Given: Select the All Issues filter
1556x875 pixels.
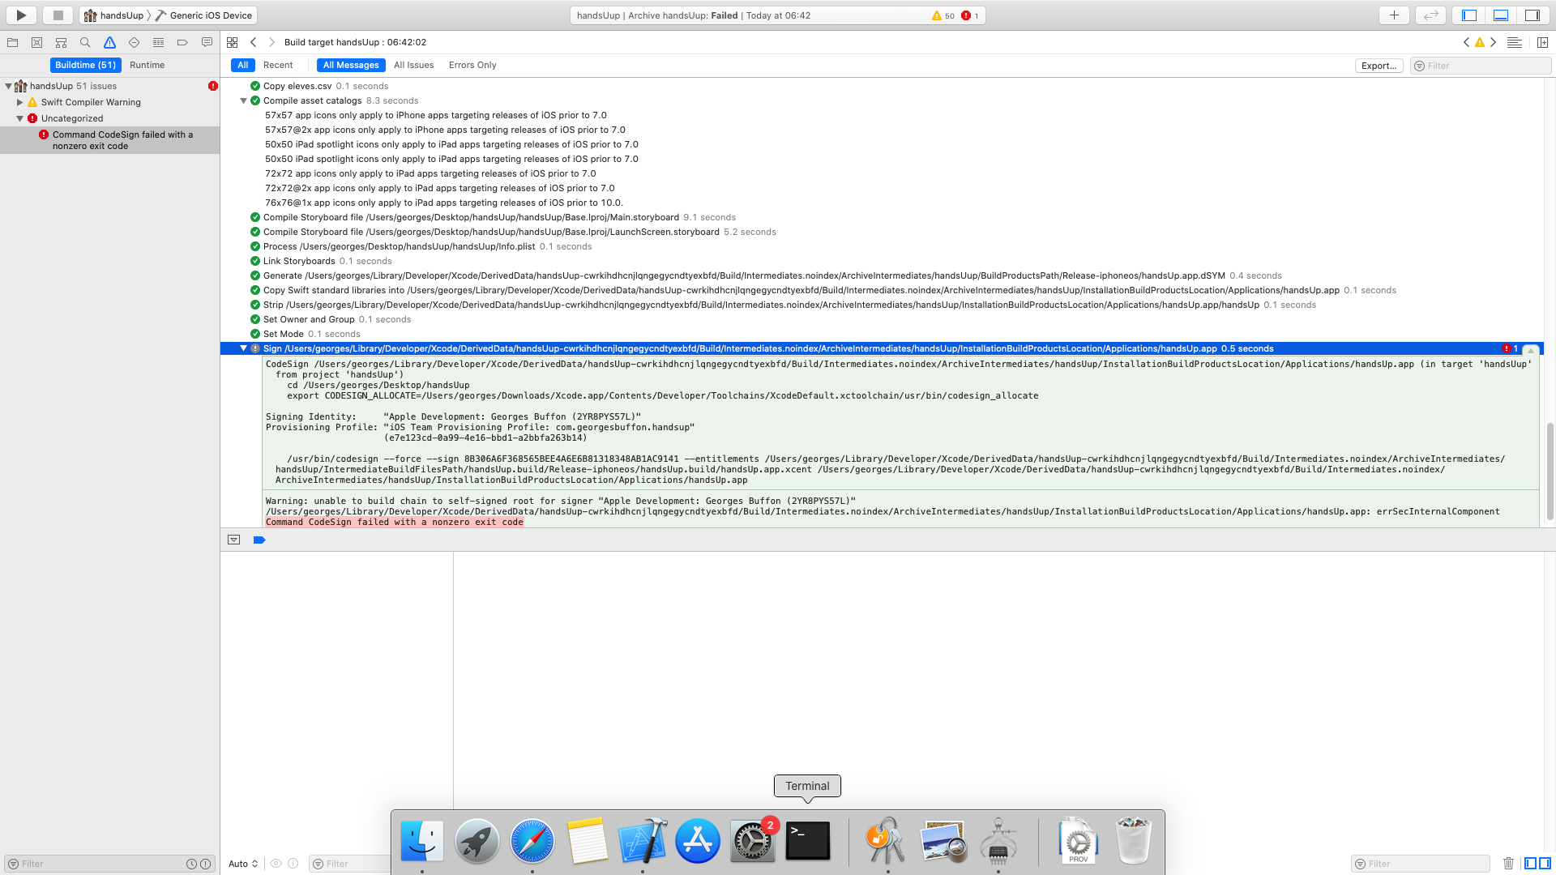Looking at the screenshot, I should coord(413,65).
